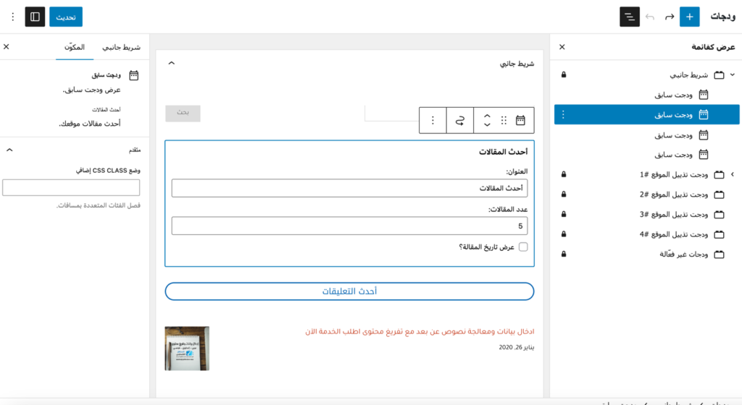Open block toolbar three-dot options

[x=433, y=120]
